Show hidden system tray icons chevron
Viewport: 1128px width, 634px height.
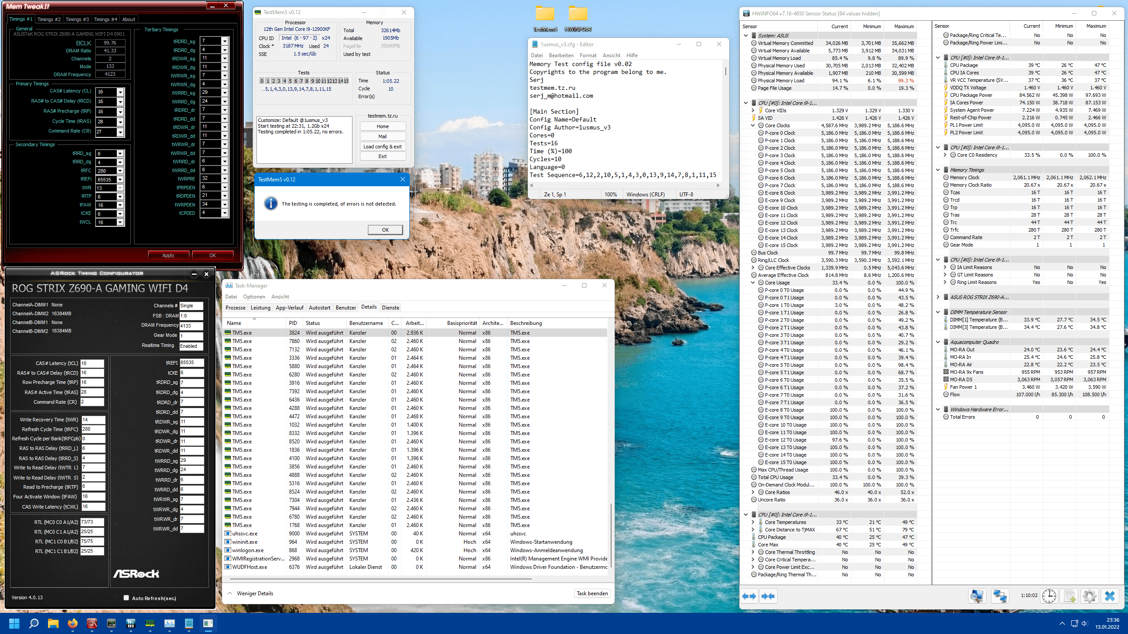tap(1062, 623)
